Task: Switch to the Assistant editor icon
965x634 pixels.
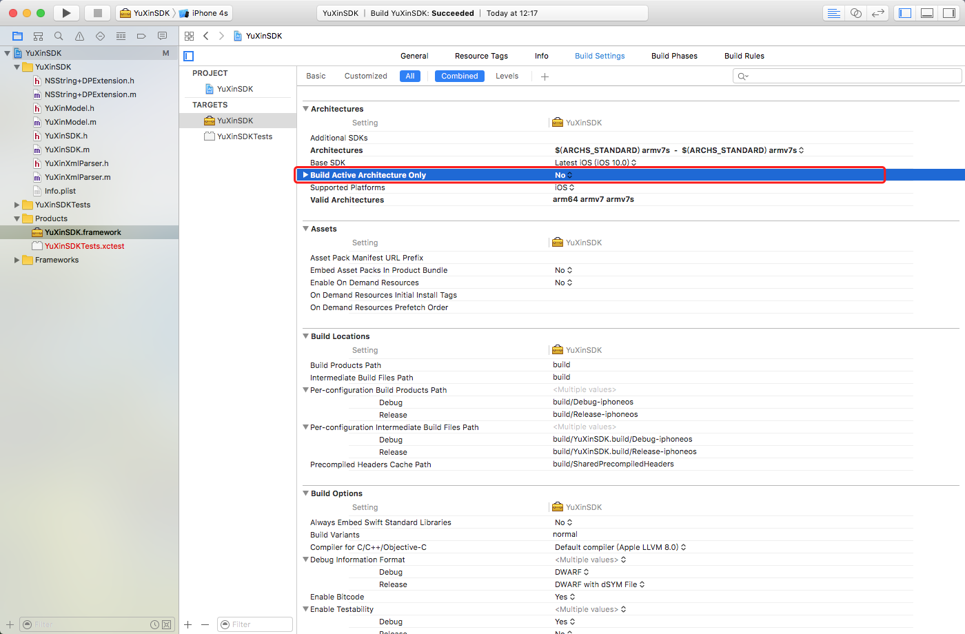Action: point(856,13)
